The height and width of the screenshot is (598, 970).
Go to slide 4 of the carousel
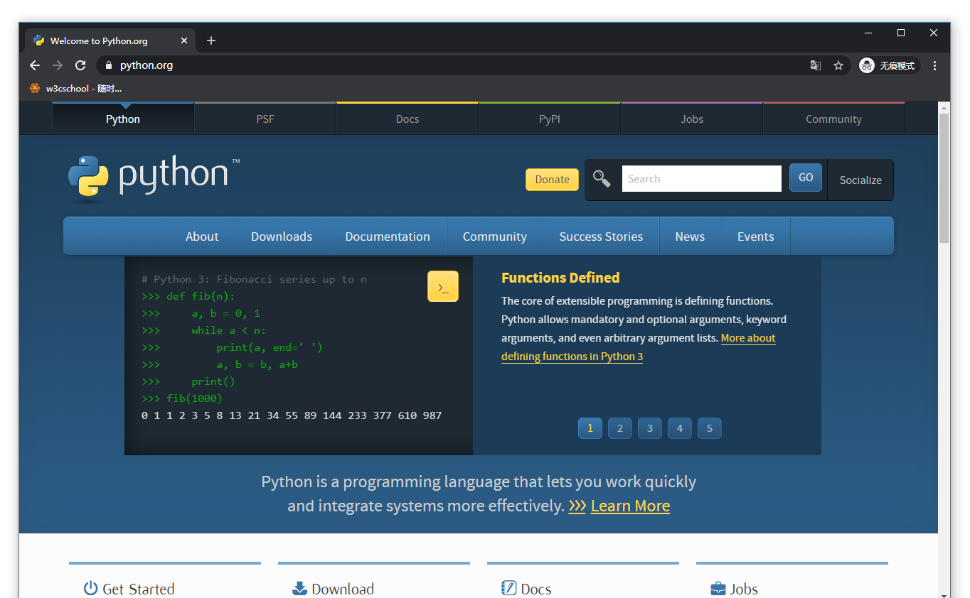coord(680,428)
